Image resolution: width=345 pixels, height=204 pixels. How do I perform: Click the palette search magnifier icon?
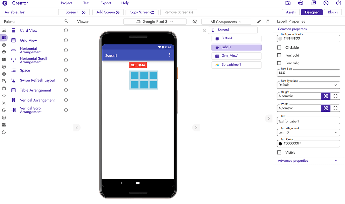point(66,21)
